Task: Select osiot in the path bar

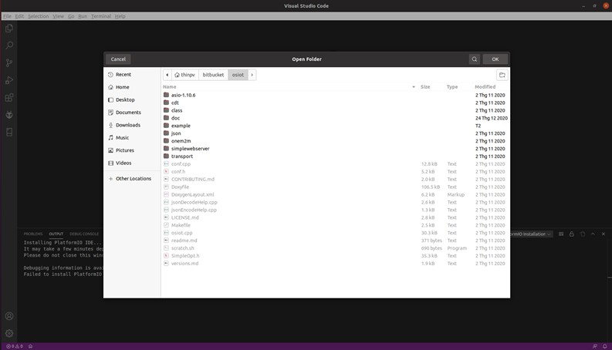Action: tap(238, 75)
